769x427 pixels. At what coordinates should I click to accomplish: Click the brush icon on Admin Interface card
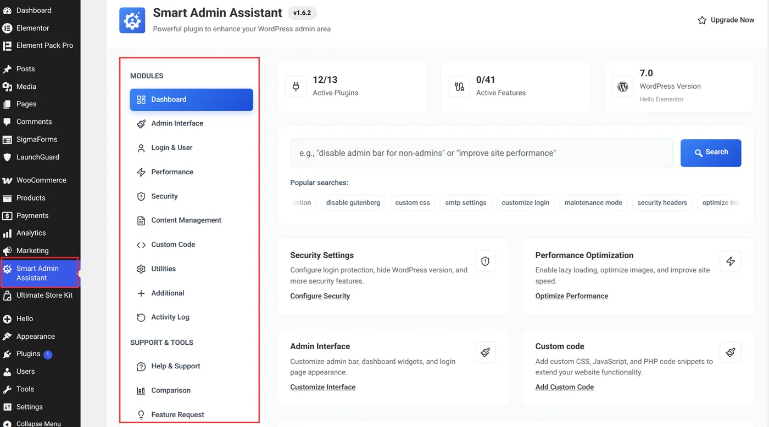[485, 352]
